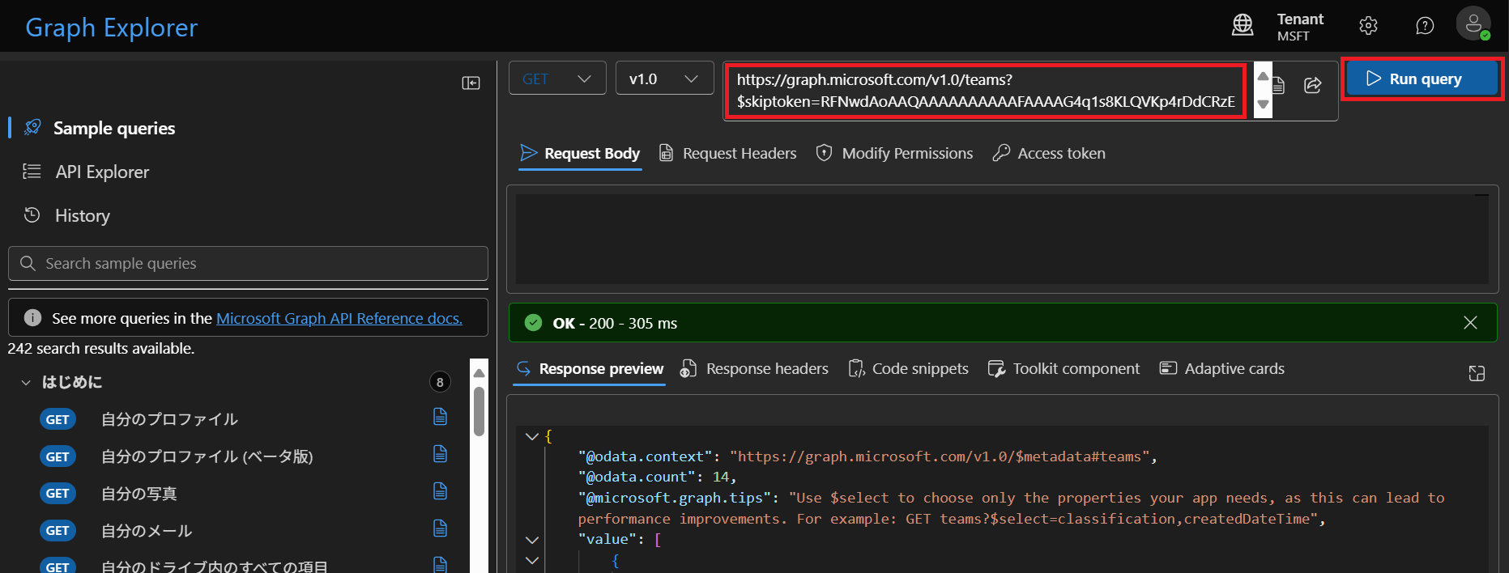Click the sample queries list scrollbar
Image resolution: width=1509 pixels, height=573 pixels.
point(479,413)
